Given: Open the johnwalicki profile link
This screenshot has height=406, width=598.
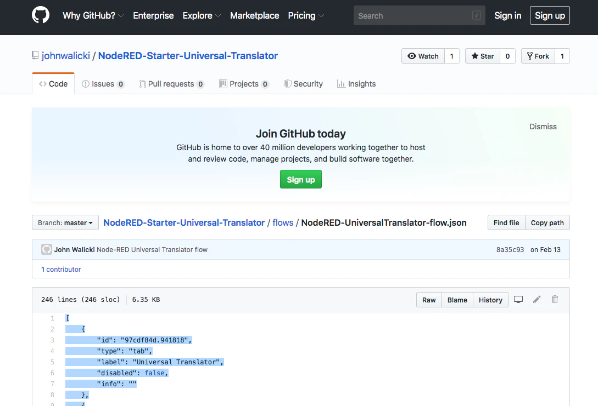Looking at the screenshot, I should (x=65, y=55).
